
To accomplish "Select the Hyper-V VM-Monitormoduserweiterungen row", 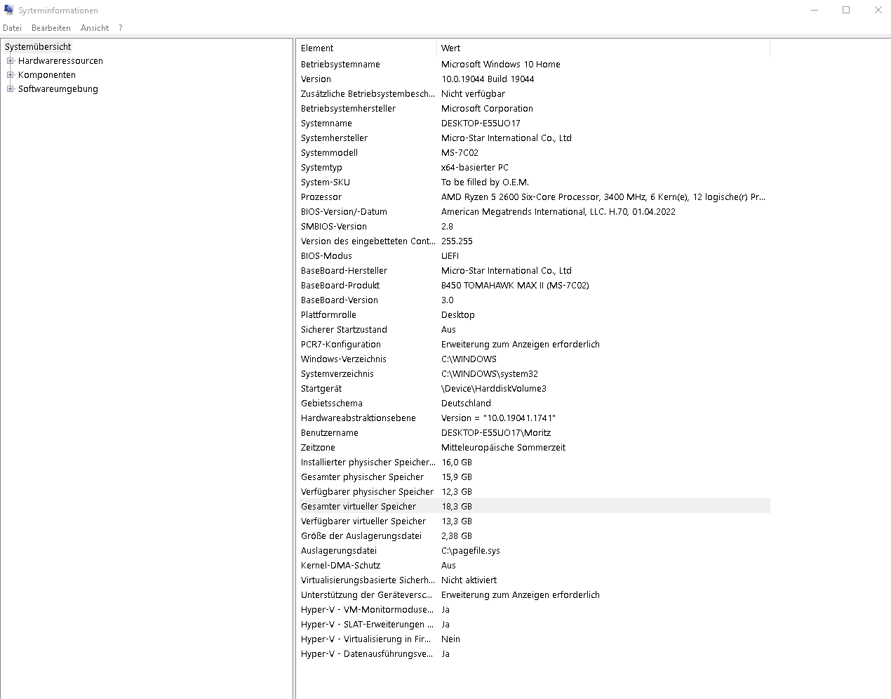I will [x=533, y=610].
